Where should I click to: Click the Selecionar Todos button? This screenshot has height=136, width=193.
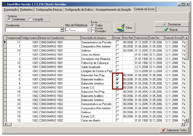coord(174,130)
